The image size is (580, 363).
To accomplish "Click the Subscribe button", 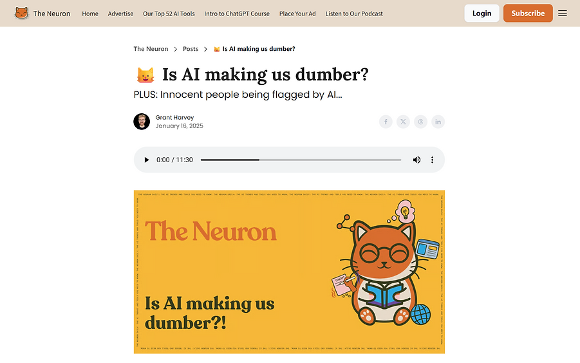I will point(528,14).
